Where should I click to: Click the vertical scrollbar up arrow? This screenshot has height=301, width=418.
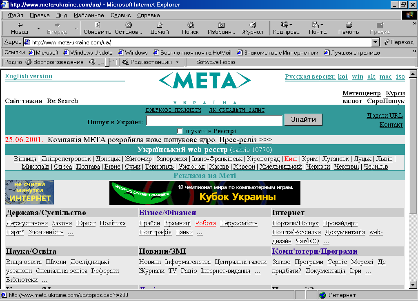413,74
